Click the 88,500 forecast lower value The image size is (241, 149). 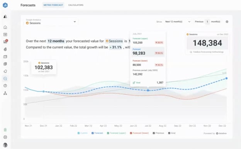(x=137, y=65)
